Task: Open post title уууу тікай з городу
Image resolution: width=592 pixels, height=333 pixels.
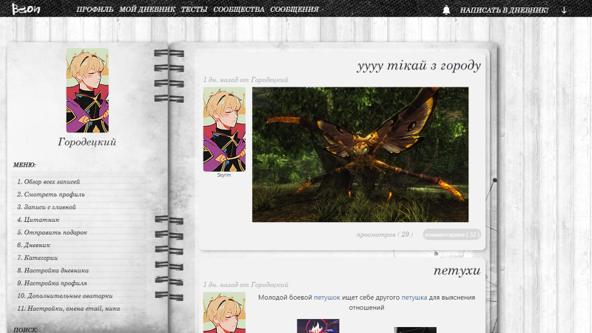Action: [419, 66]
